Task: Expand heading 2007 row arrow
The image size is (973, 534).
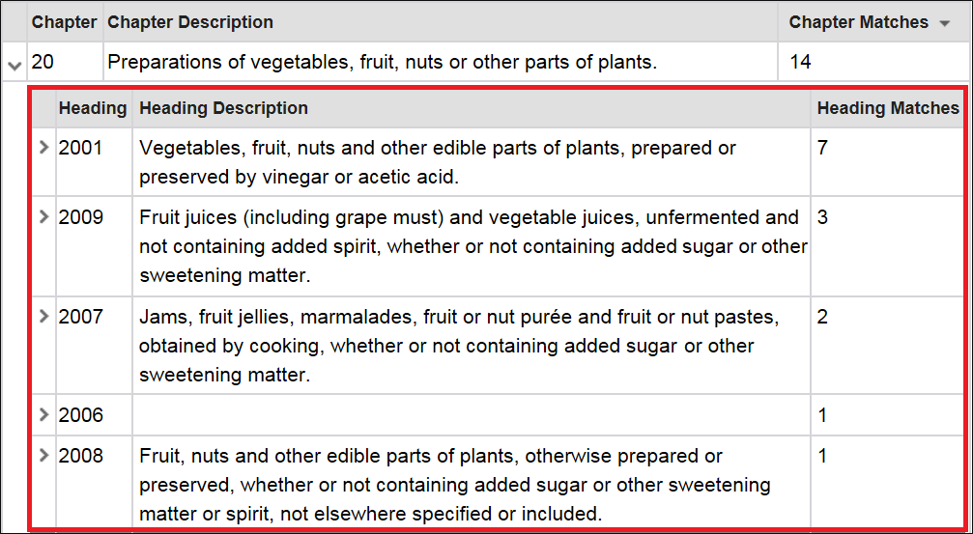Action: 43,317
